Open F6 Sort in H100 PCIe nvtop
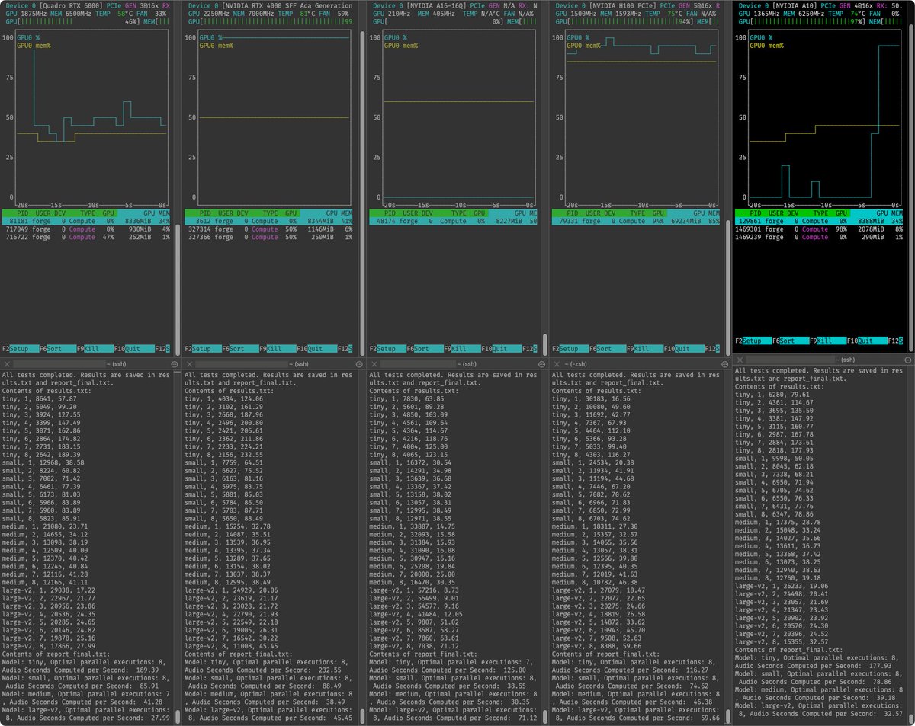The image size is (915, 726). pyautogui.click(x=608, y=349)
